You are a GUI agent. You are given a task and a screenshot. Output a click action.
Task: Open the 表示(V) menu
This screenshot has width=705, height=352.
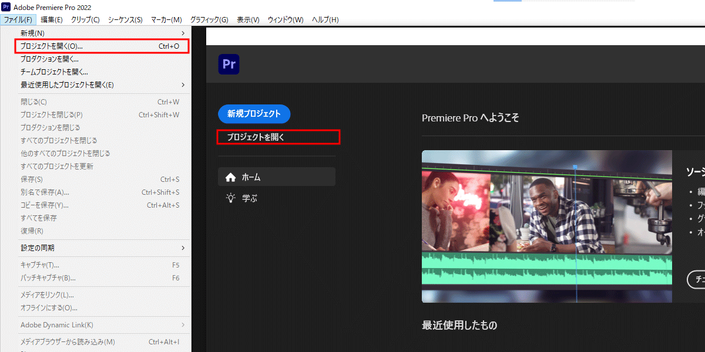pyautogui.click(x=248, y=20)
